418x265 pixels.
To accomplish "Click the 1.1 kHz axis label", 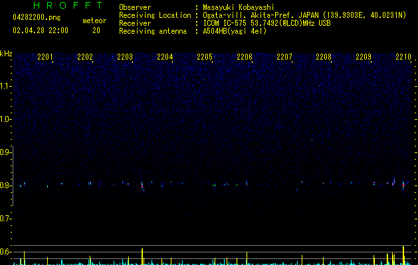I will tap(5, 86).
